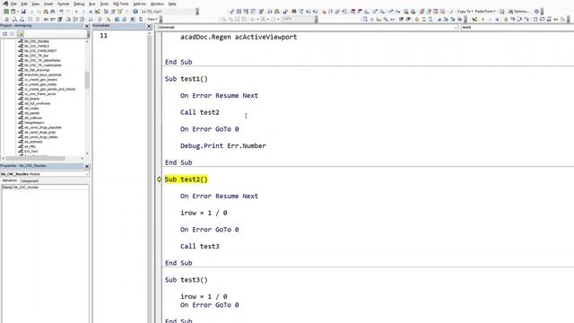Close the Properties panel

(87, 166)
